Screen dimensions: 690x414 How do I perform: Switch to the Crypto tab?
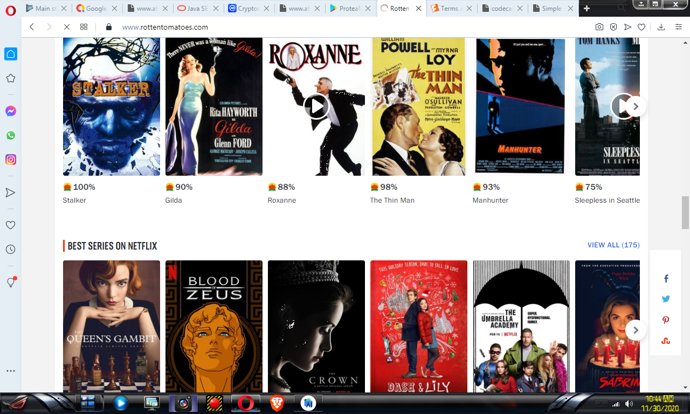249,9
